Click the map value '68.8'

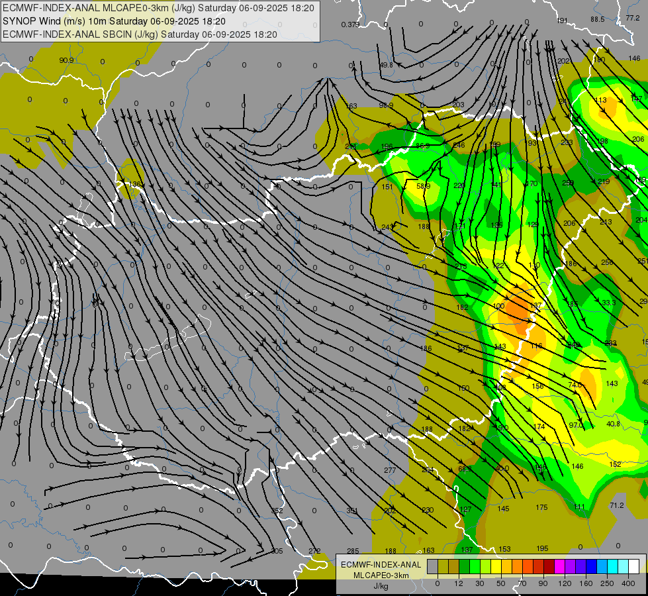(465, 469)
